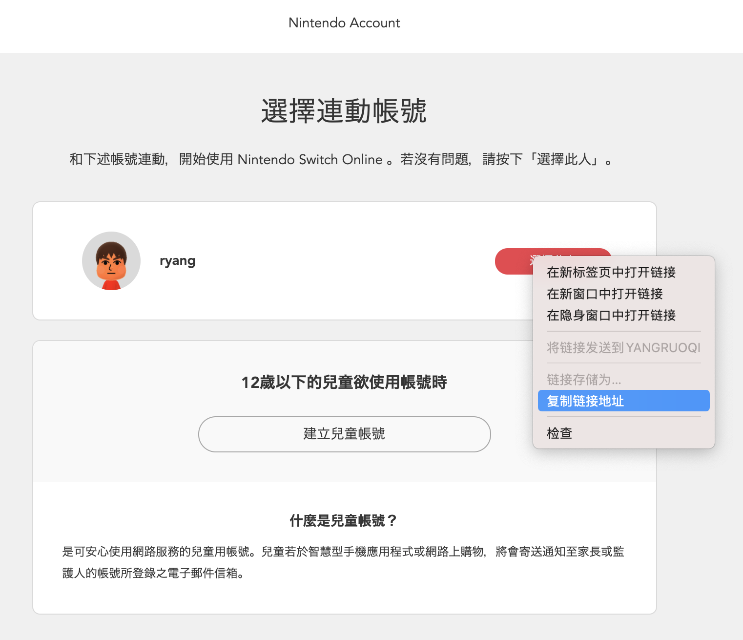Viewport: 743px width, 640px height.
Task: Click paragraph line starting 是可安心使用網路服務
Action: coord(343,552)
